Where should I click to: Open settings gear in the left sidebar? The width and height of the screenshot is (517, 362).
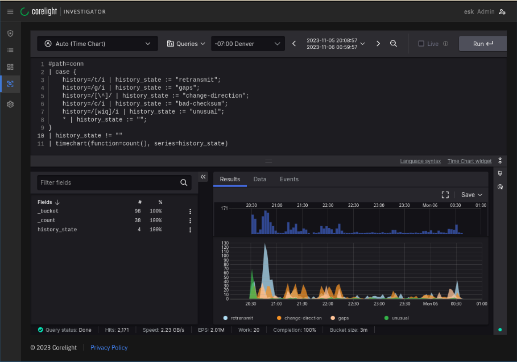tap(10, 105)
